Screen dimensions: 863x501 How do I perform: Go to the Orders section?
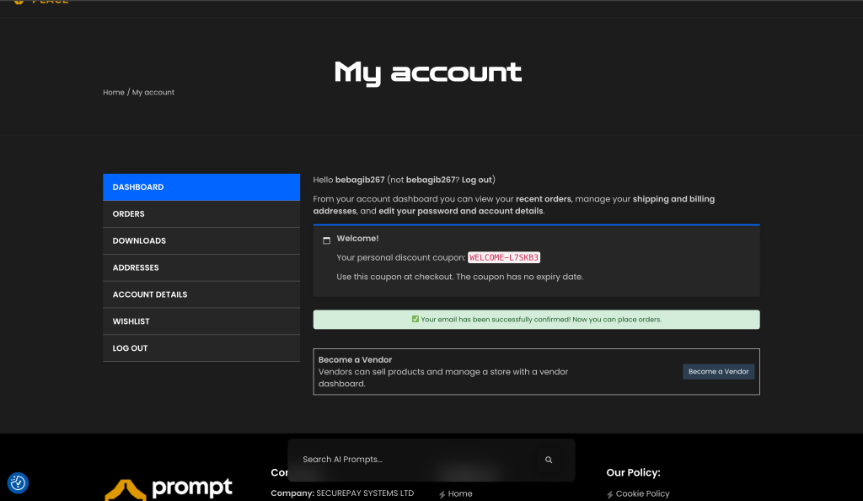201,214
